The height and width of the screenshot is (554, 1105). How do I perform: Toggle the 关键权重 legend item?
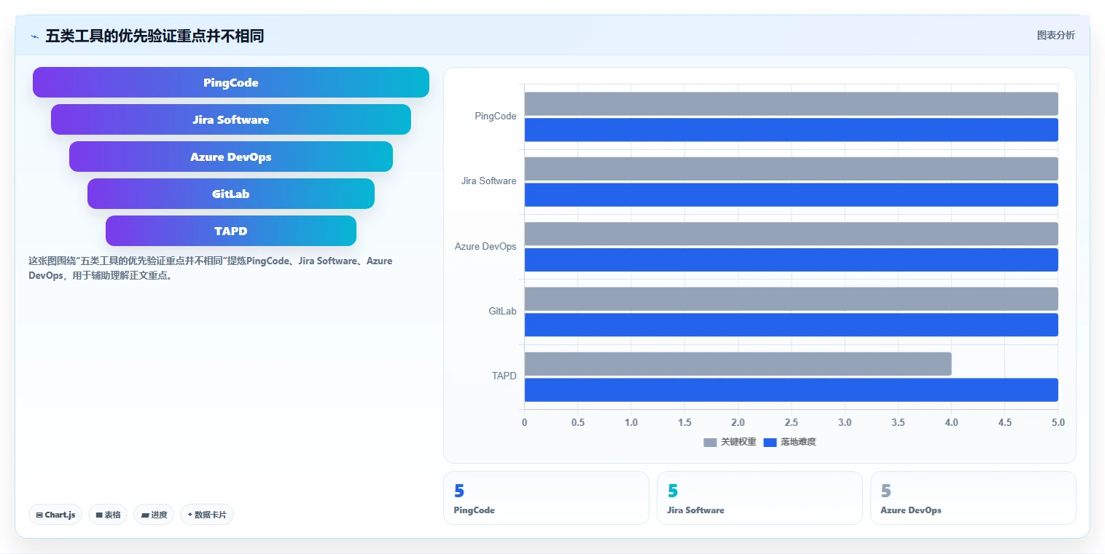tap(730, 442)
